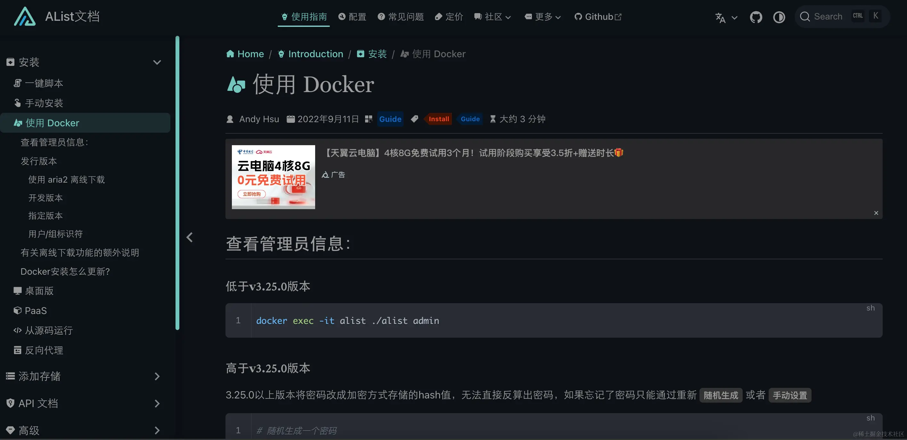Viewport: 907px width, 440px height.
Task: Collapse the 安装 sidebar section
Action: pos(157,62)
